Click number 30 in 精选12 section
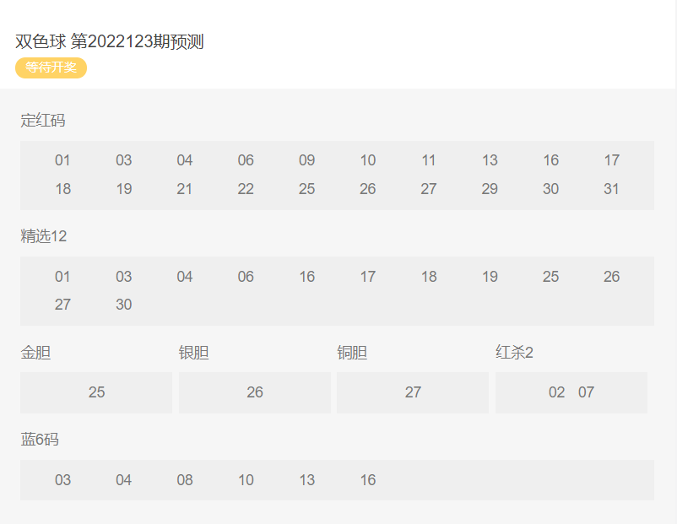677x524 pixels. tap(124, 305)
